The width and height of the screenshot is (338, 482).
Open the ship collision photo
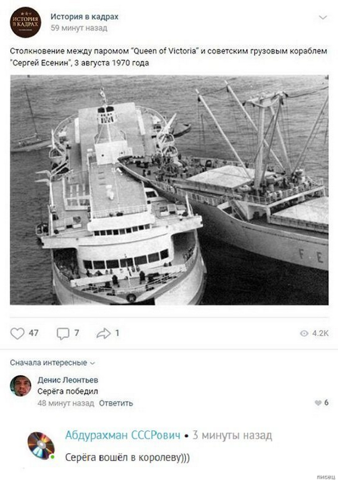click(169, 190)
